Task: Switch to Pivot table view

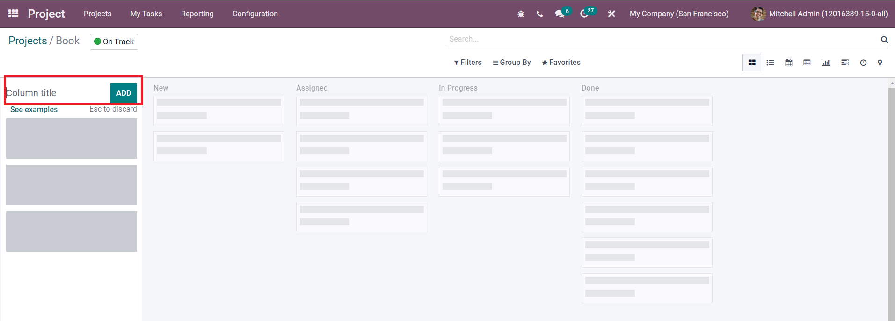Action: point(807,63)
